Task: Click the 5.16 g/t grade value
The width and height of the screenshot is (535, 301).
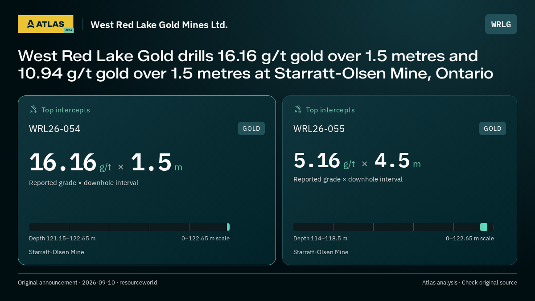Action: tap(324, 161)
